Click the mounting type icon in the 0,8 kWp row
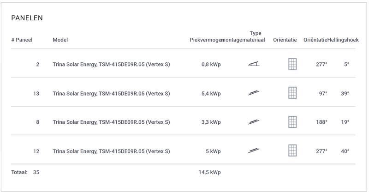The image size is (369, 193). (254, 64)
